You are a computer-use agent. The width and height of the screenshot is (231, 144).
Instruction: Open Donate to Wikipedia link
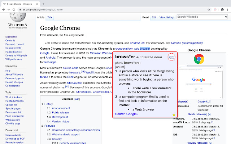(x=16, y=55)
